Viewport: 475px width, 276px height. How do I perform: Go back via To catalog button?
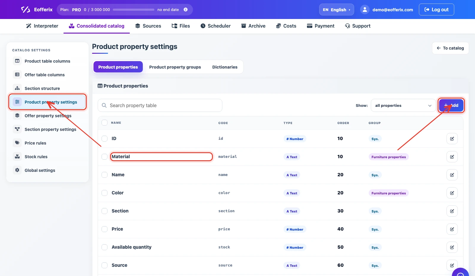[450, 48]
